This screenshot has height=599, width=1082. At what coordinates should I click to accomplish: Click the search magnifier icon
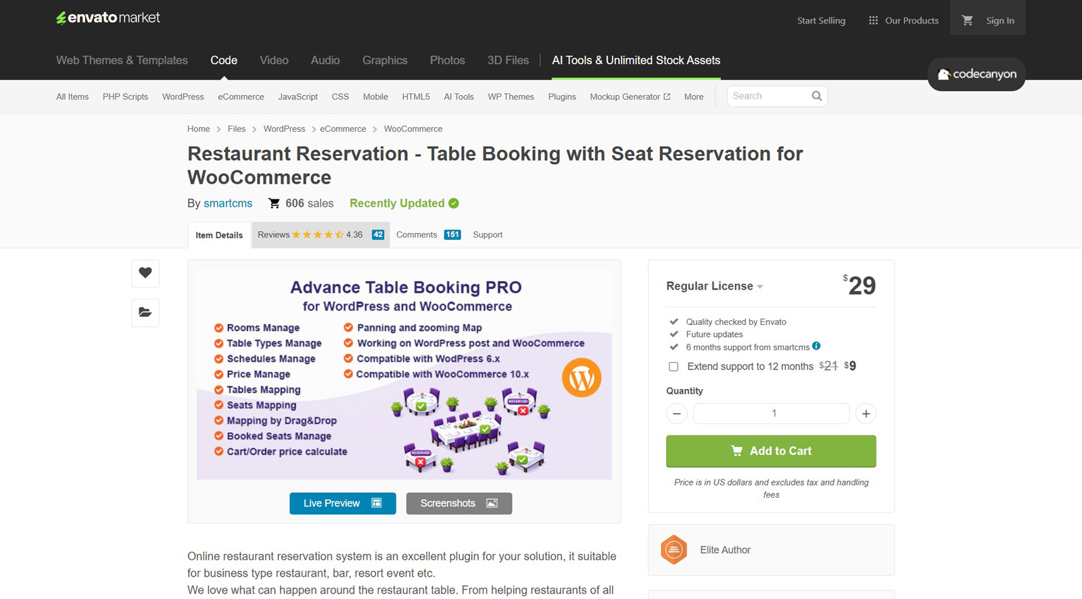click(x=816, y=96)
